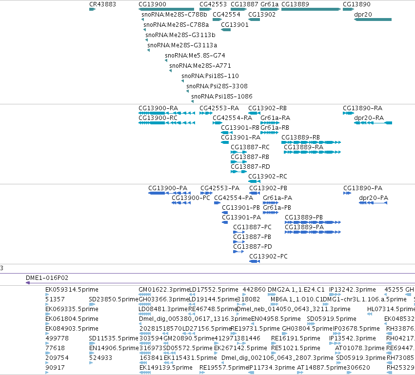Screen dimensions: 415x375
Task: Click transcript CG13902-RB label
Action: coord(267,108)
